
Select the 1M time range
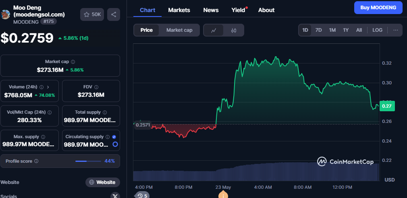point(332,30)
